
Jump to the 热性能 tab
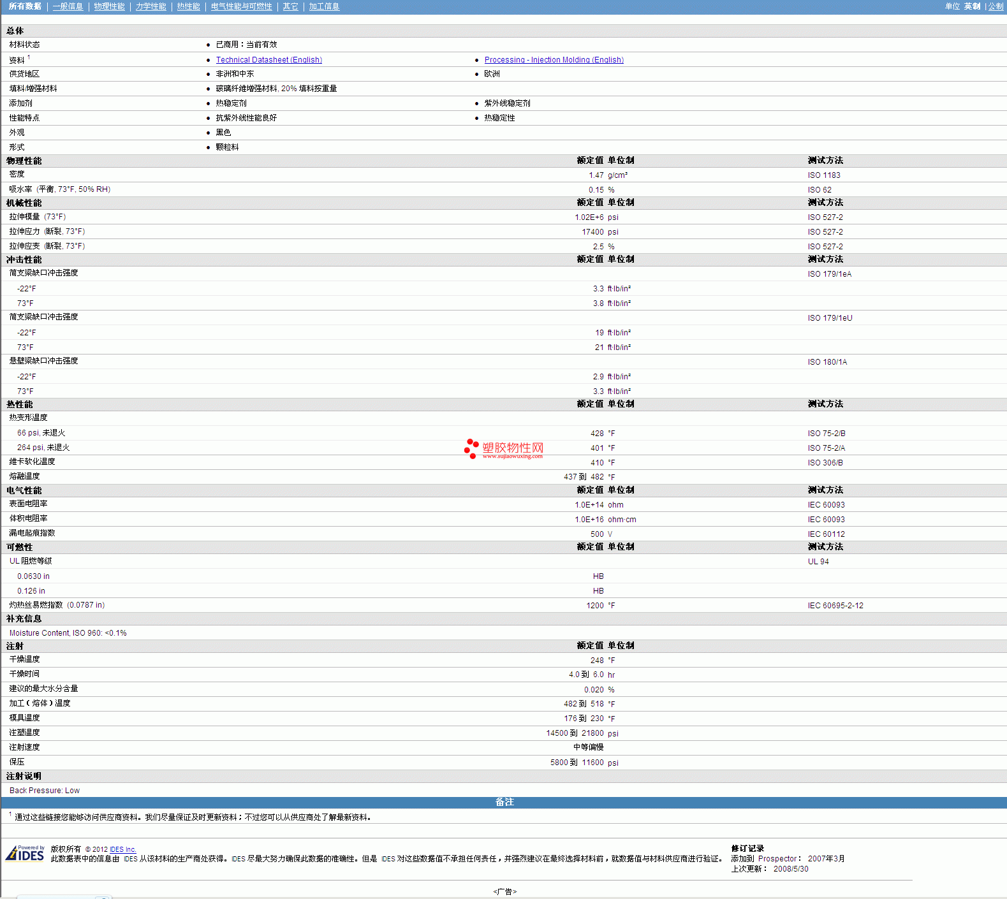(x=188, y=6)
